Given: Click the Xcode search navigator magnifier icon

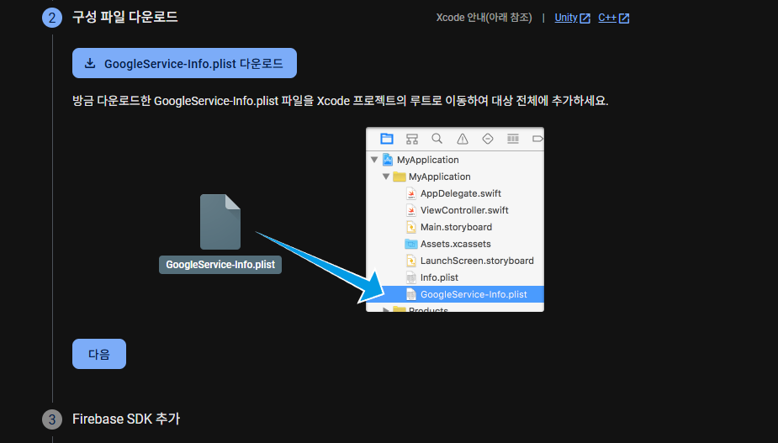Looking at the screenshot, I should [437, 139].
